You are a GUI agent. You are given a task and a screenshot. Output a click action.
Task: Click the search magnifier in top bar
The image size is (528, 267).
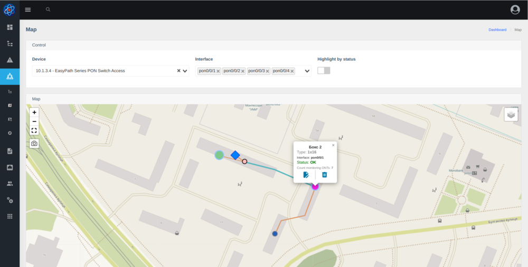pyautogui.click(x=48, y=9)
